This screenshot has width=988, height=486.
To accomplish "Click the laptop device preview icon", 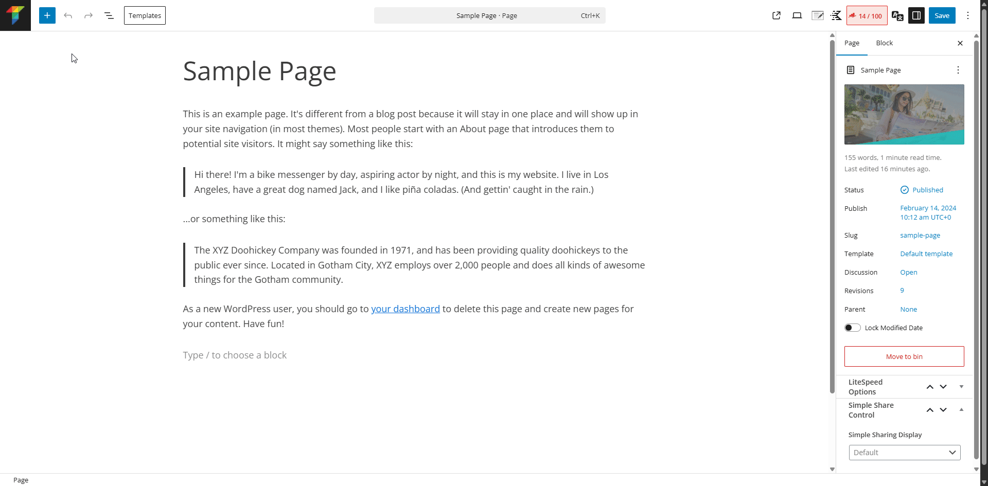I will [x=797, y=15].
